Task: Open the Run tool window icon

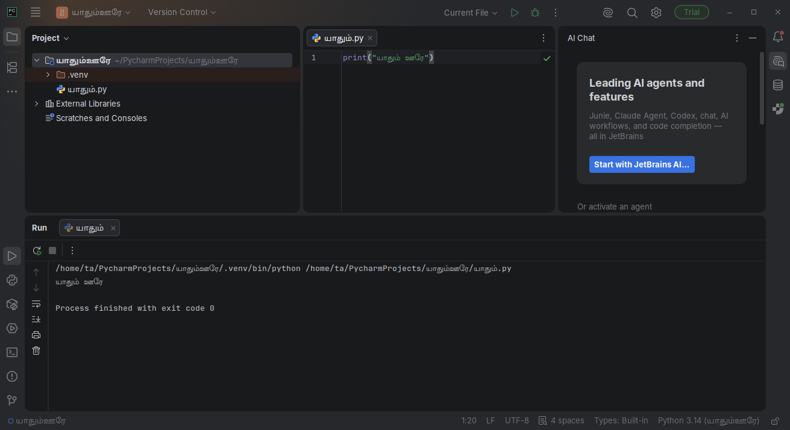Action: (x=12, y=256)
